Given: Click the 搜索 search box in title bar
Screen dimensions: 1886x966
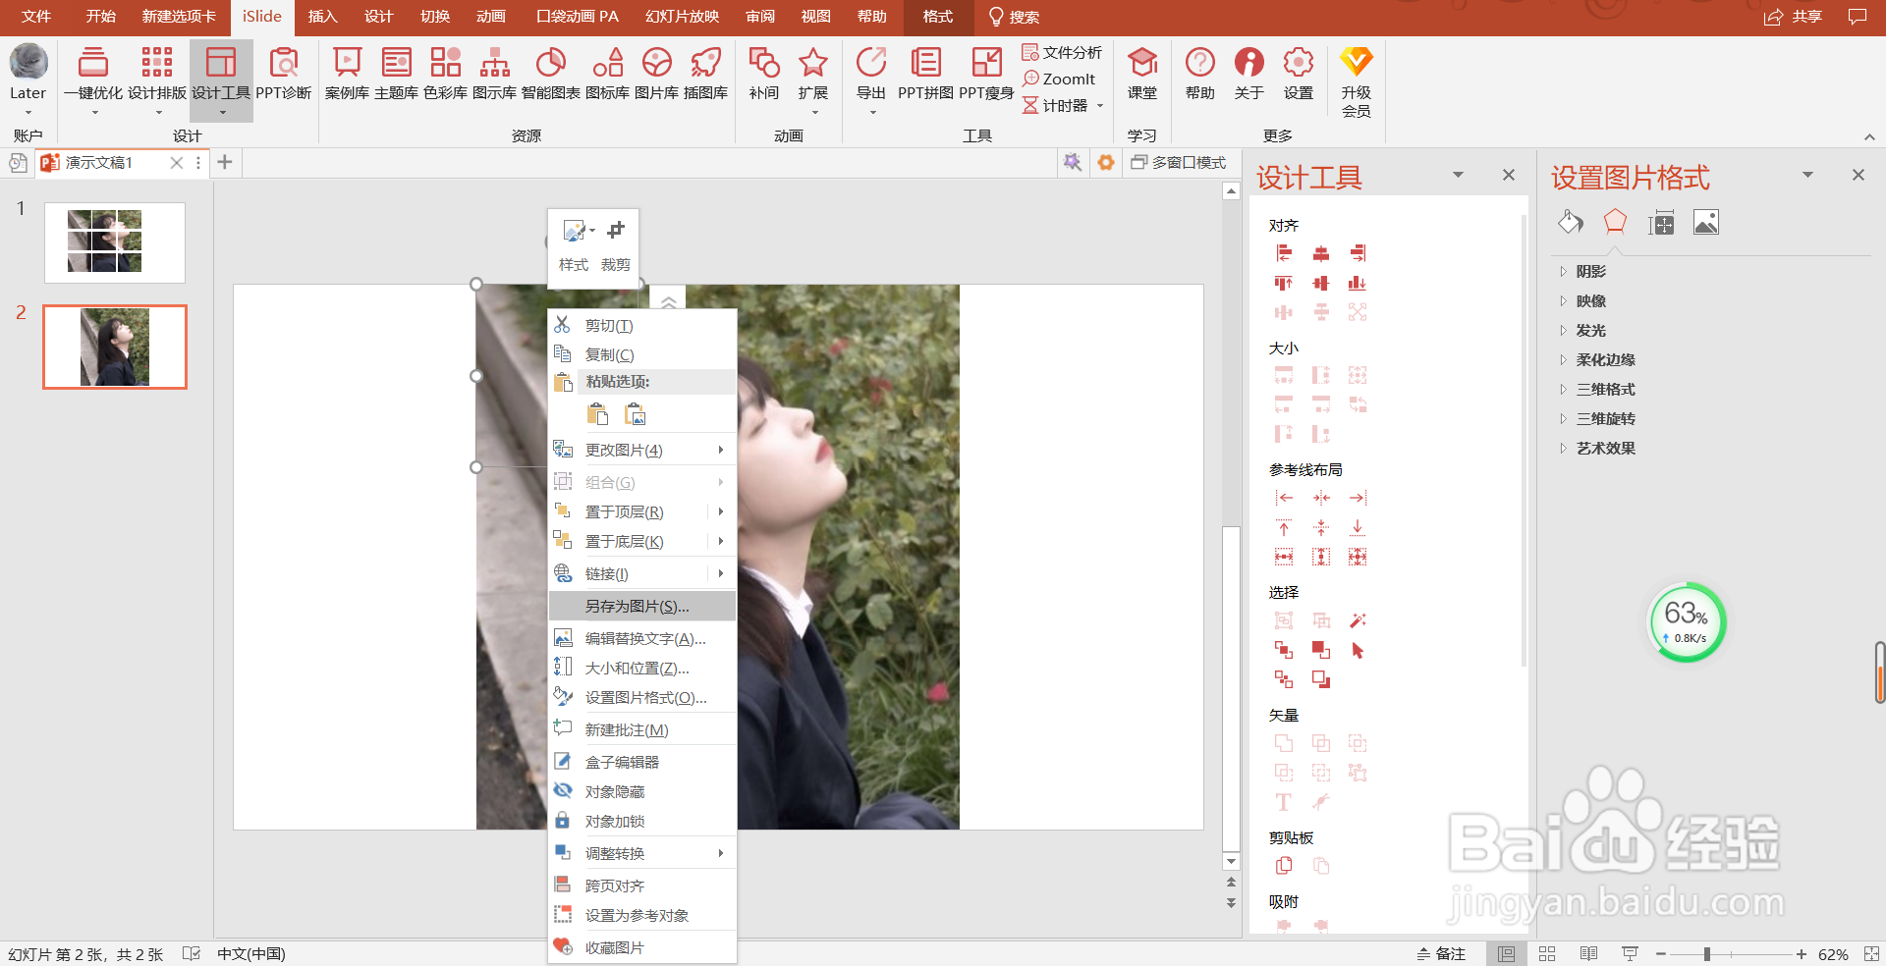Looking at the screenshot, I should point(1014,17).
